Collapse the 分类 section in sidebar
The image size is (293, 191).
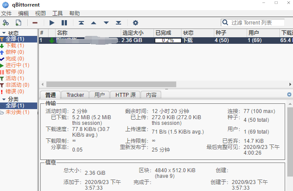[4, 99]
